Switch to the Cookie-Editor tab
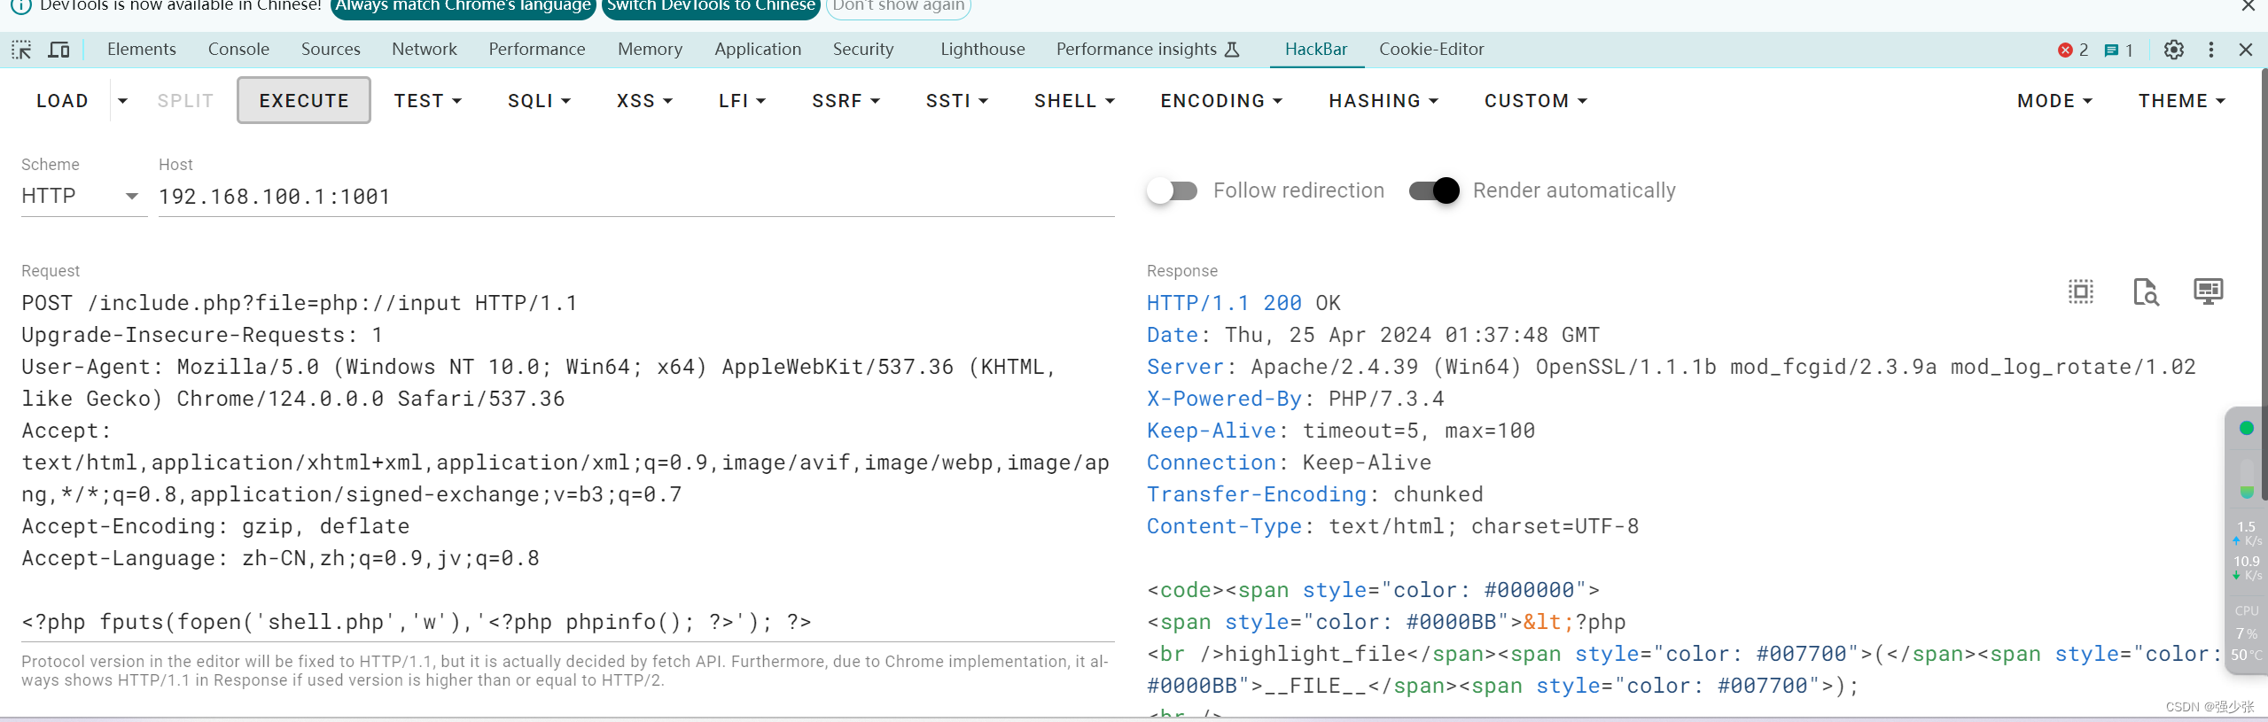Image resolution: width=2268 pixels, height=722 pixels. click(x=1431, y=50)
